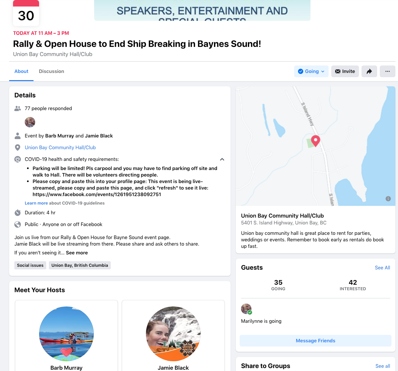This screenshot has height=371, width=398.
Task: Click the Invite button
Action: pos(345,71)
